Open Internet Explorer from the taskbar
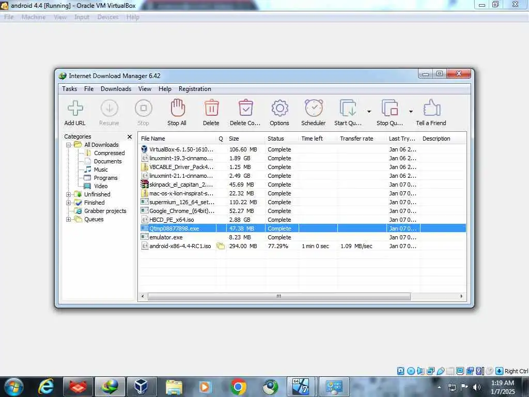 pos(46,387)
